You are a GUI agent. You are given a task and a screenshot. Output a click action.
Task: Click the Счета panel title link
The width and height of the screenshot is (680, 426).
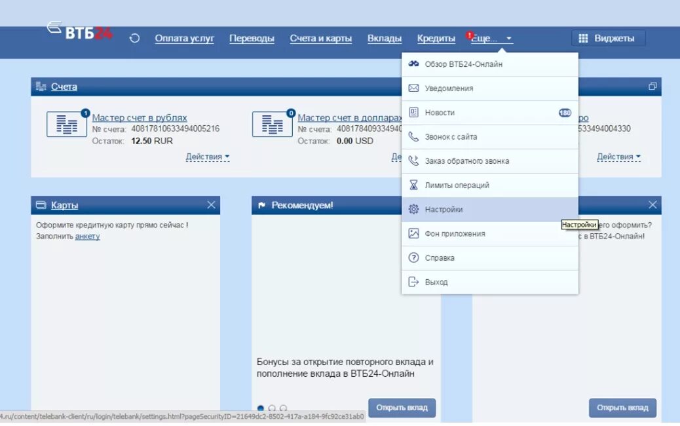(64, 87)
